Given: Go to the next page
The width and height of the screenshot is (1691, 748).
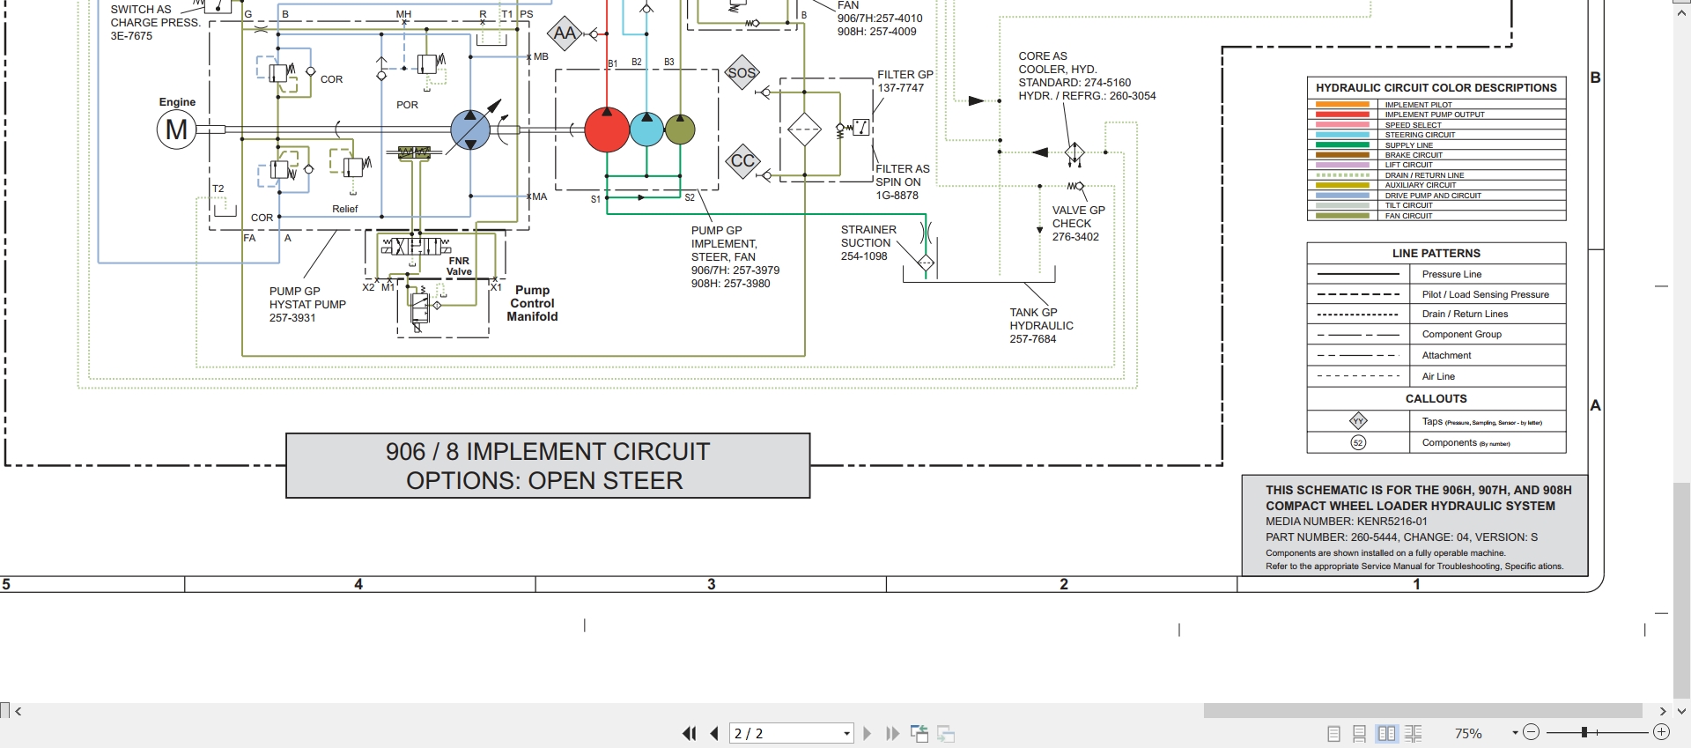Looking at the screenshot, I should [x=867, y=733].
